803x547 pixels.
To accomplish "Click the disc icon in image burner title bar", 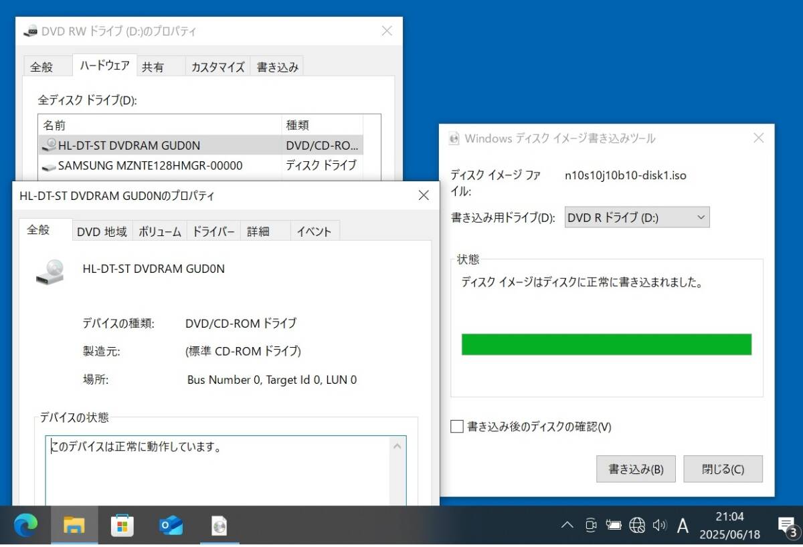I will point(454,138).
